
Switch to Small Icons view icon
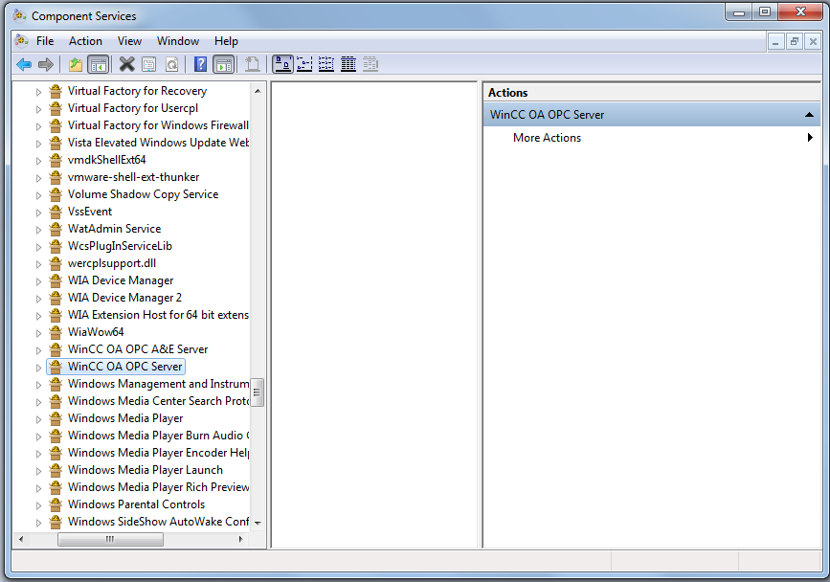pyautogui.click(x=304, y=64)
